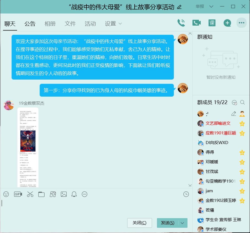Viewport: 250px width, 233px height.
Task: Open the send file folder icon
Action: [x=41, y=194]
